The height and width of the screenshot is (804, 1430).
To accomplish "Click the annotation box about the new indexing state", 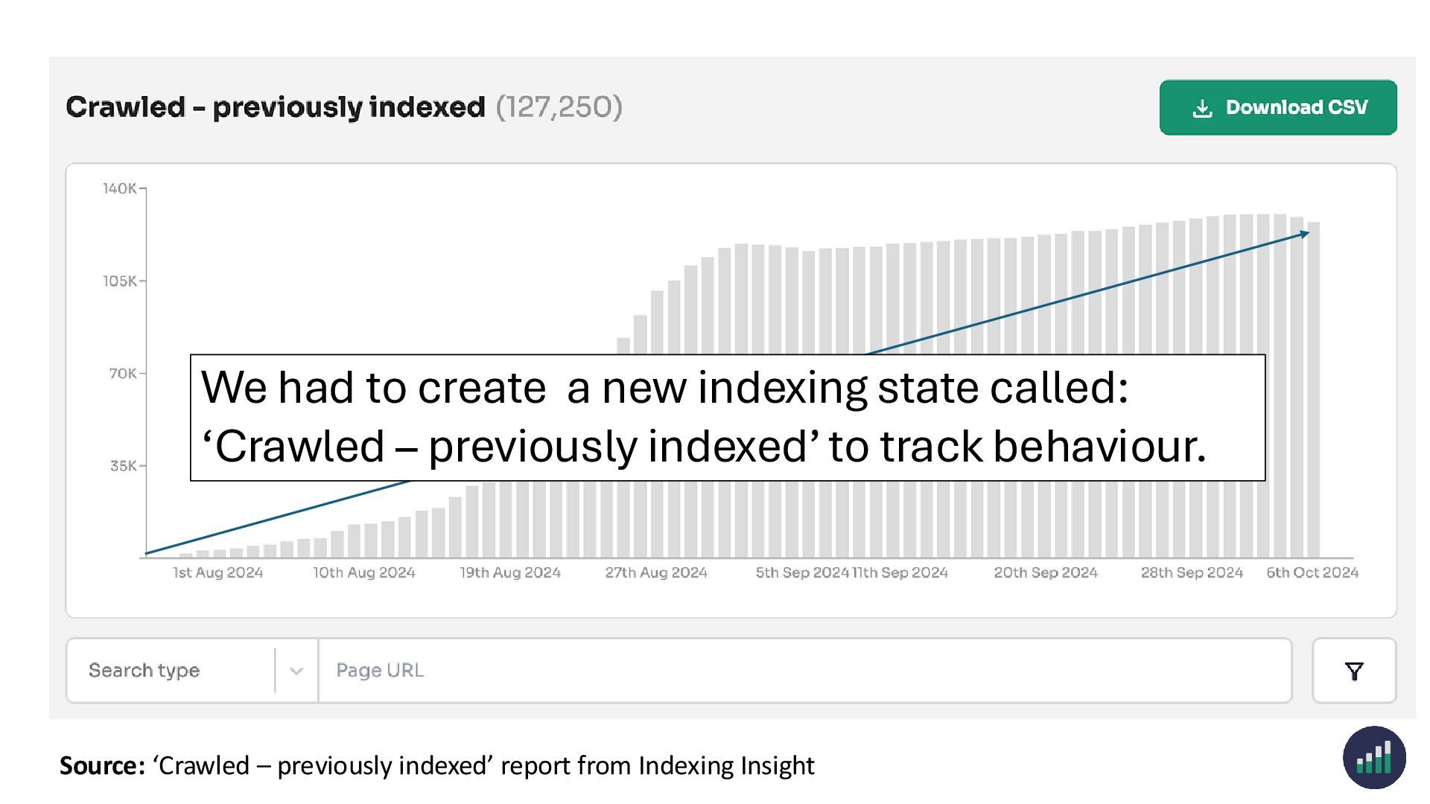I will pyautogui.click(x=727, y=417).
